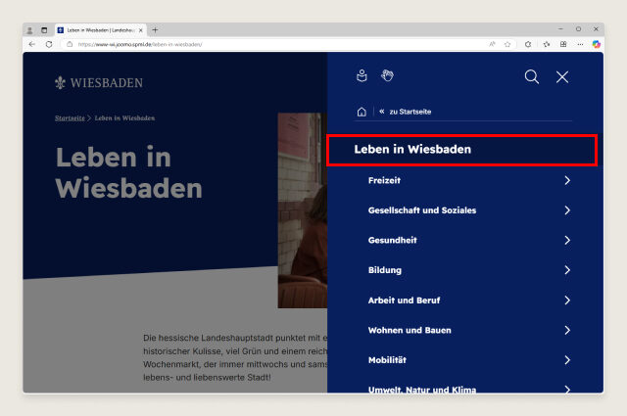Open the Freizeit menu item
The image size is (627, 416).
(384, 180)
